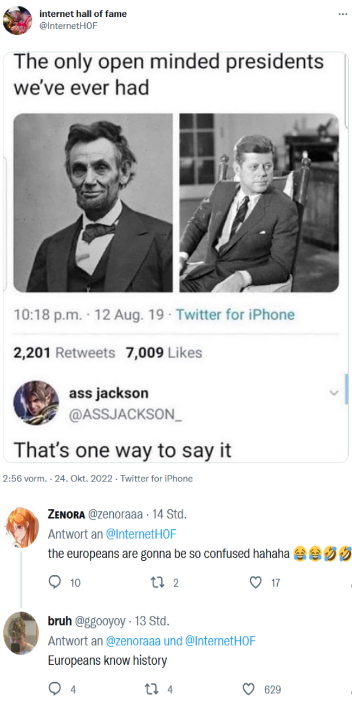Image resolution: width=352 pixels, height=706 pixels.
Task: Expand the ass jackson tweet chevron
Action: coord(334,391)
